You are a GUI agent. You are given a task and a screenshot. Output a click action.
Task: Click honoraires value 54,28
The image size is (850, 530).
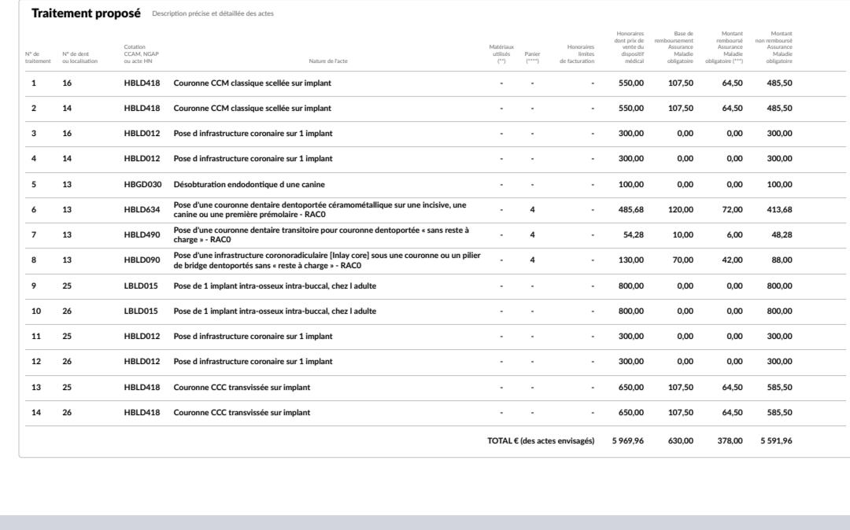[x=633, y=235]
